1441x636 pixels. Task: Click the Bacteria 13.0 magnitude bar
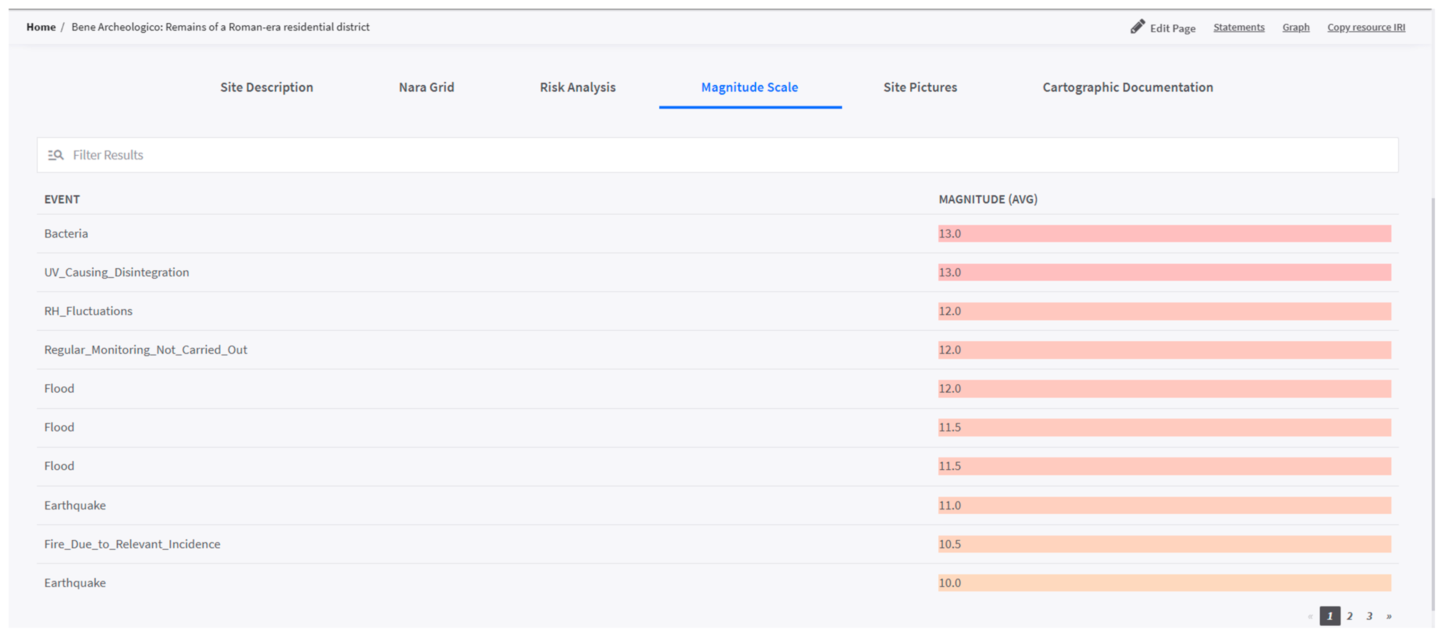tap(1164, 234)
